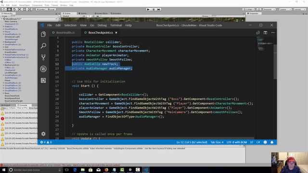Toggle 2D mode in the Unity Scene view
Screen dimensions: 308x173
(84, 16)
